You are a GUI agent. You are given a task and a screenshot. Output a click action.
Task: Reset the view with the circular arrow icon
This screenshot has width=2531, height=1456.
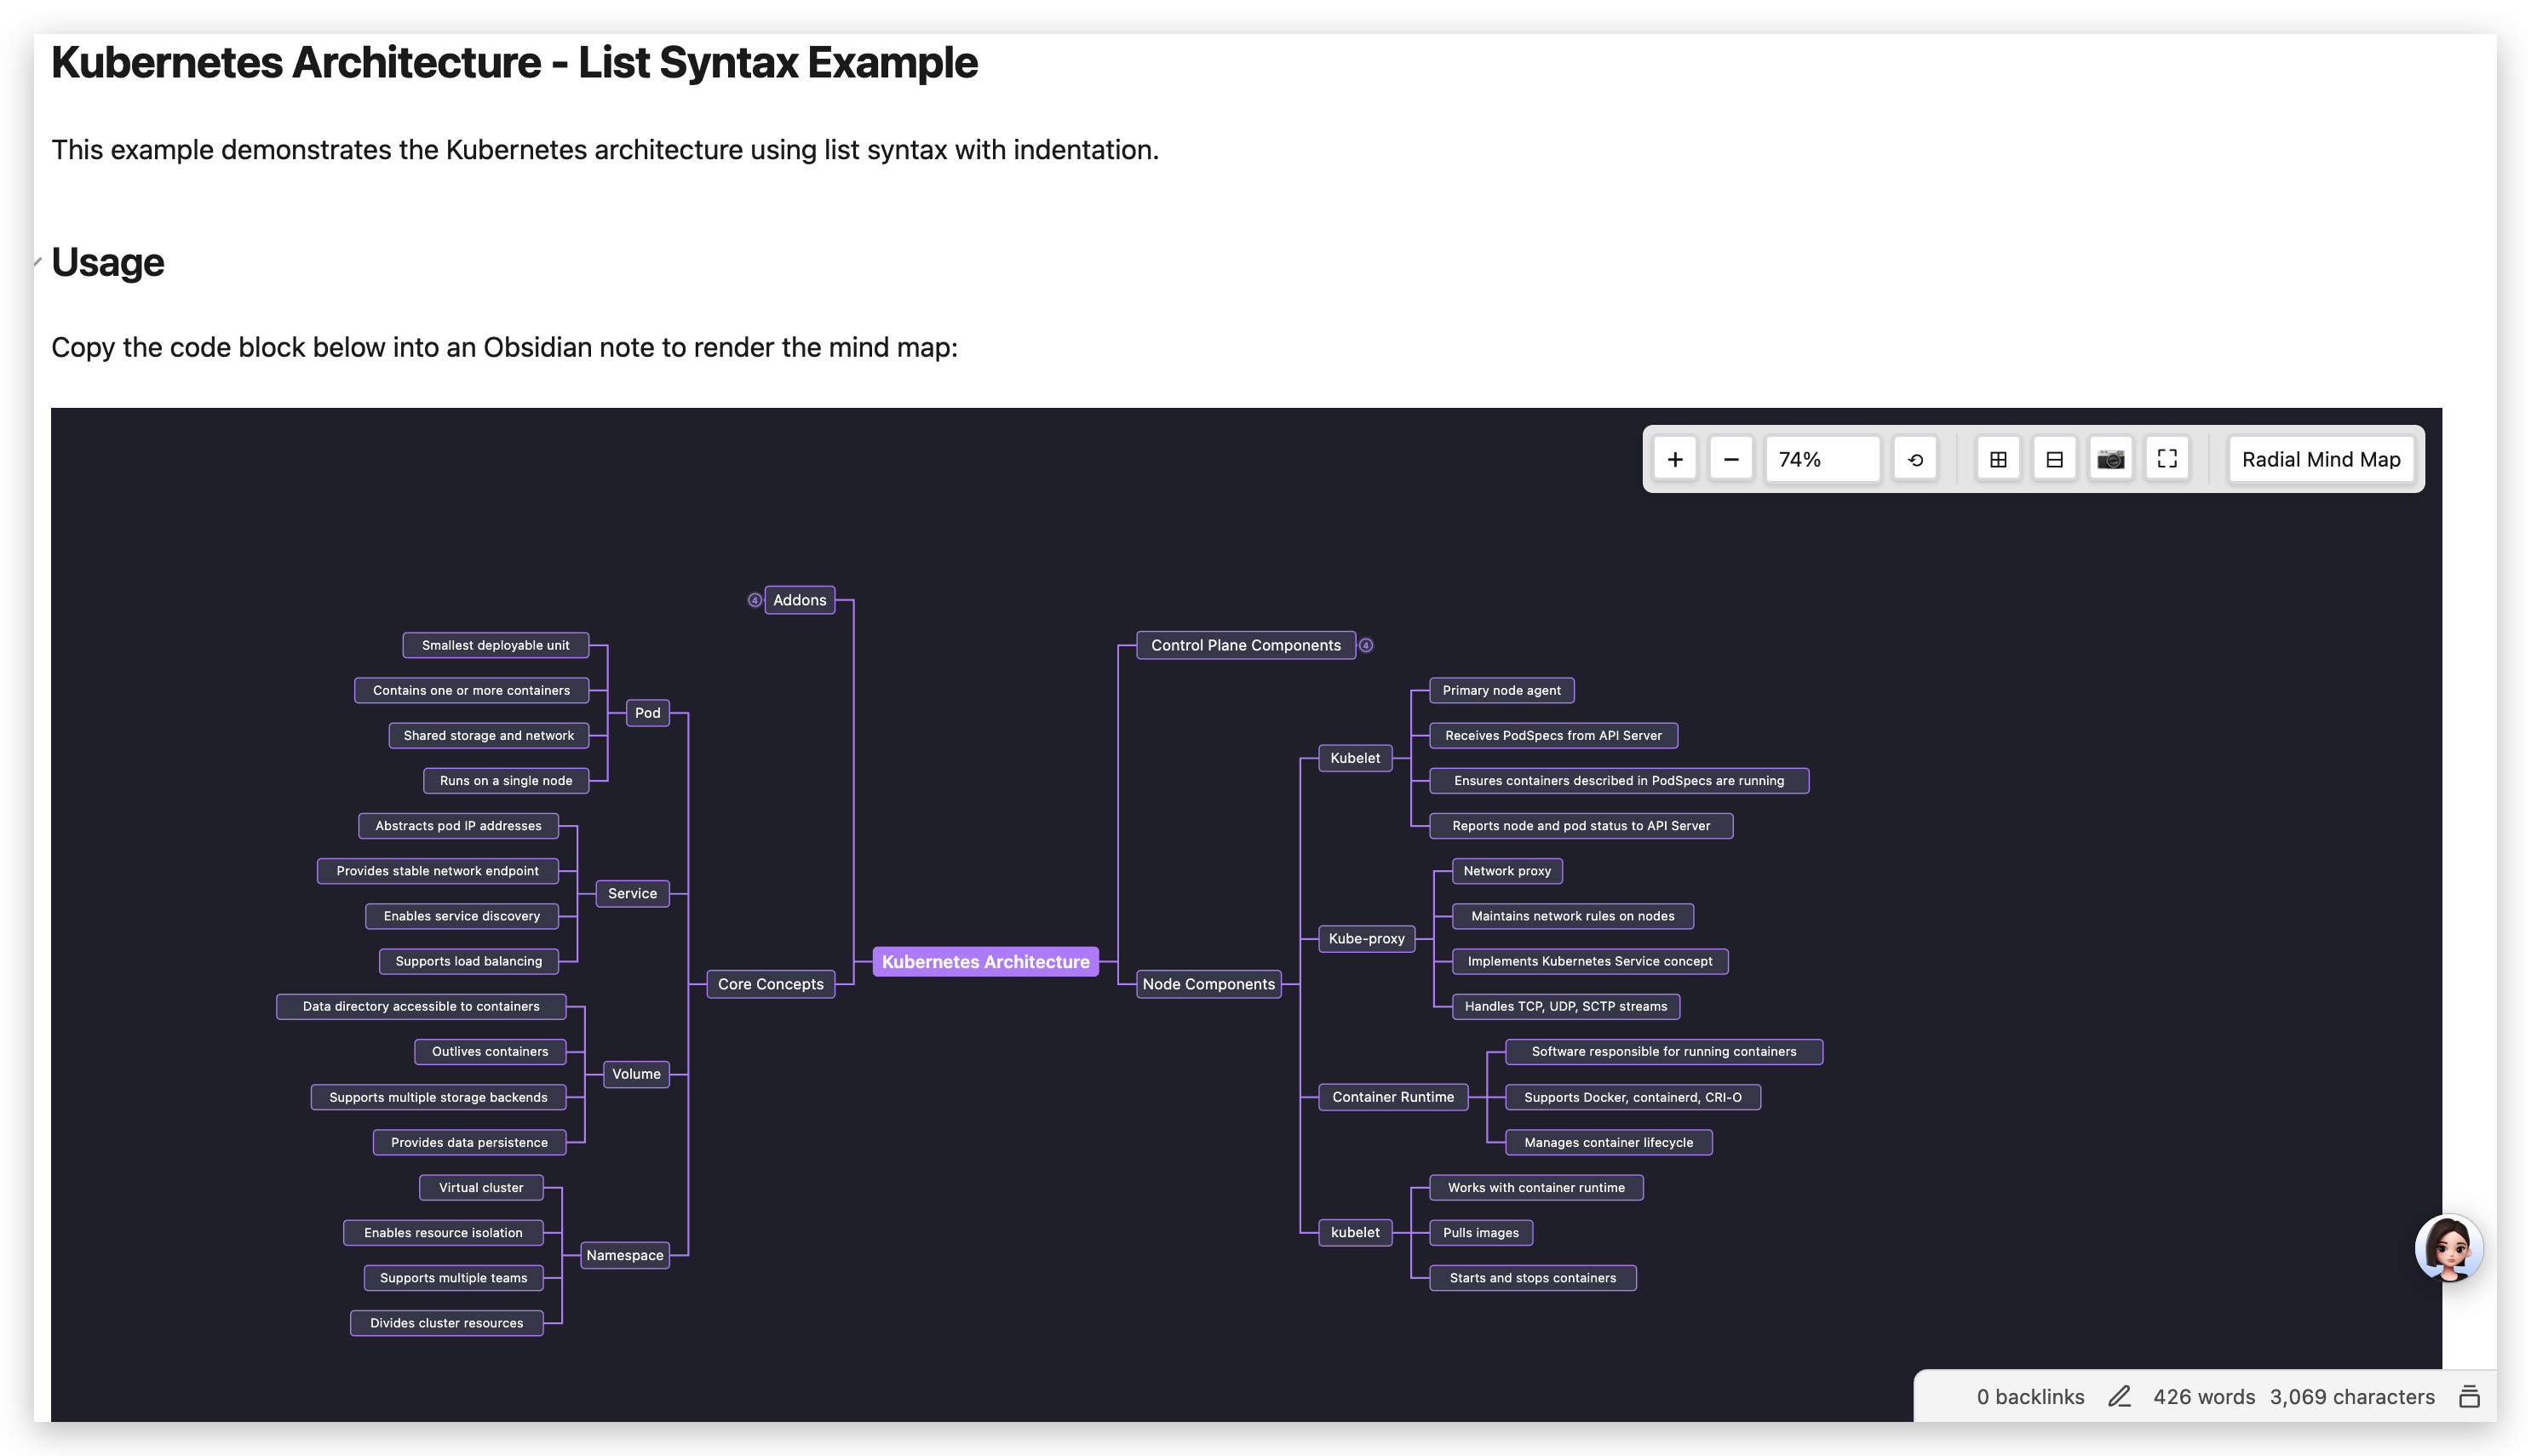click(1915, 459)
